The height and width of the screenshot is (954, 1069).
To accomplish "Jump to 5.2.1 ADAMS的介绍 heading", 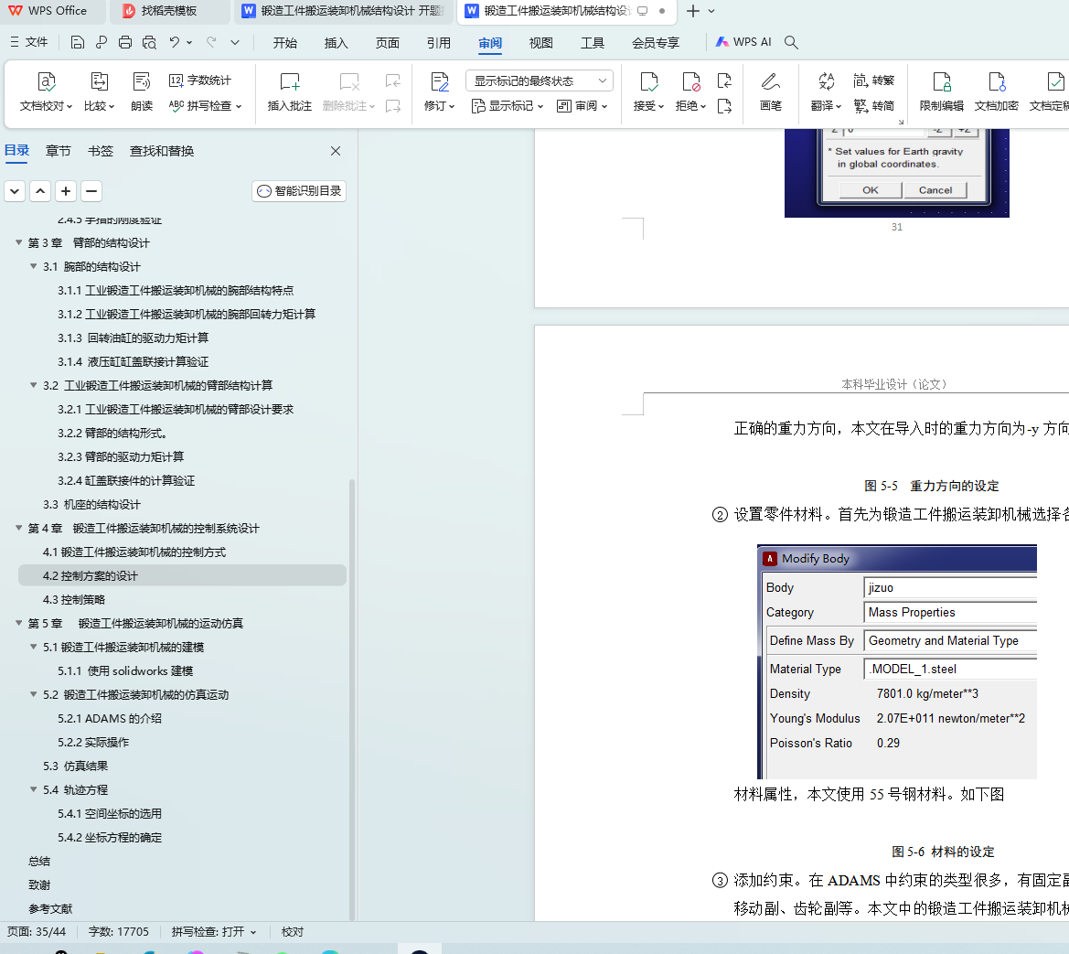I will pos(109,718).
